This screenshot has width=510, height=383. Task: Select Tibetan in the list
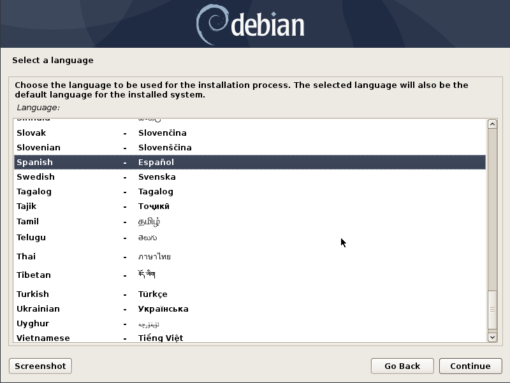[250, 275]
